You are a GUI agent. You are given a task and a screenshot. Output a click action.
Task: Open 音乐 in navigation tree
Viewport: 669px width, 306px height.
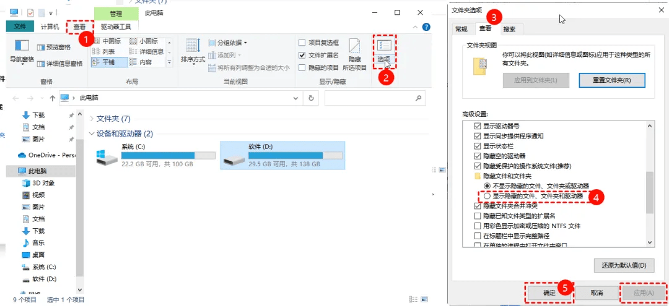[x=33, y=243]
